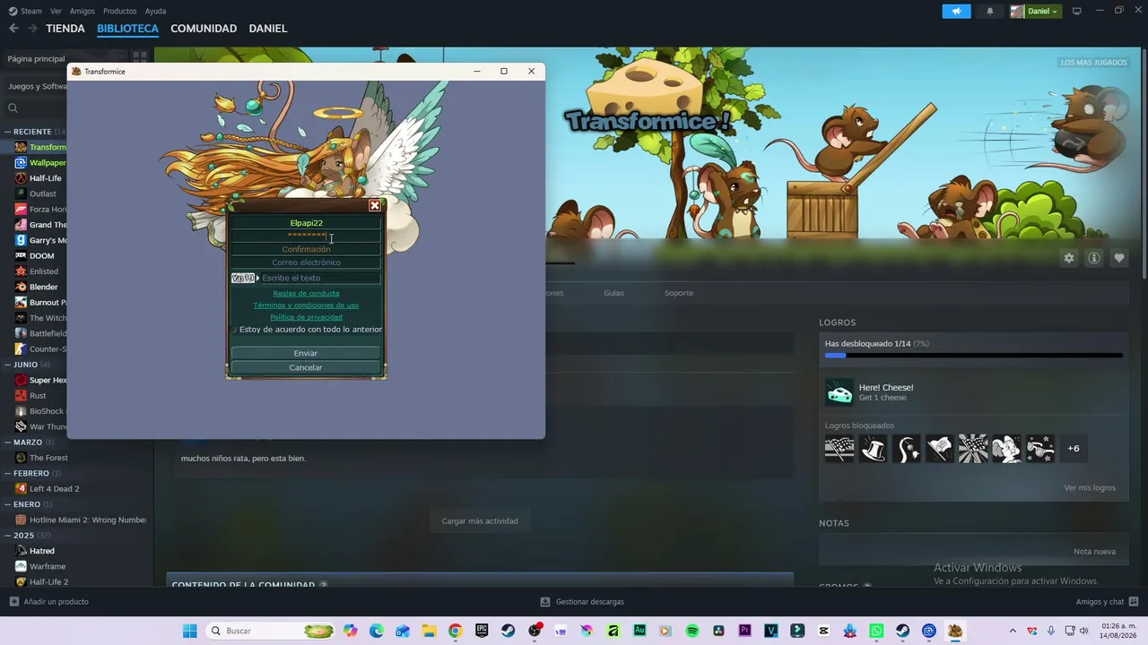Open File Explorer from taskbar
This screenshot has width=1148, height=645.
pos(429,631)
